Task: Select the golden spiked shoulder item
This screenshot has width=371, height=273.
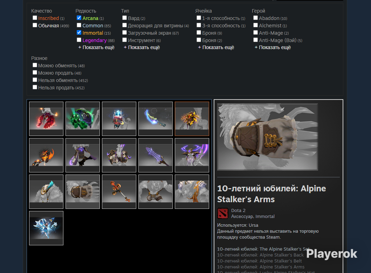Action: (x=192, y=118)
